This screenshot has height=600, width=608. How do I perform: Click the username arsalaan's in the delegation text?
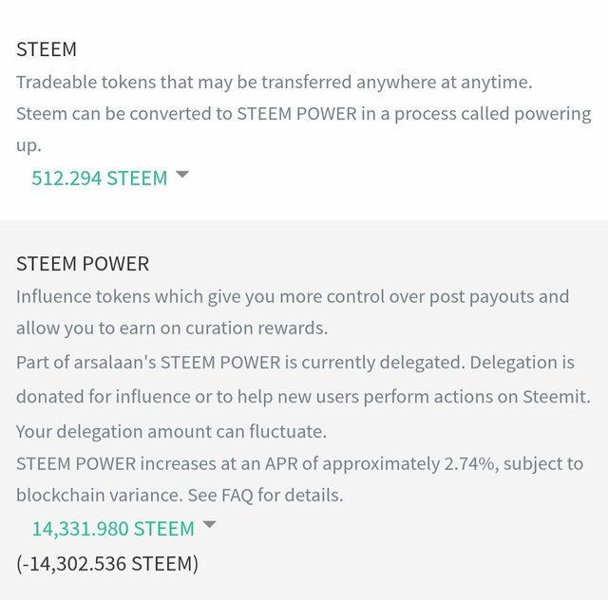(115, 364)
